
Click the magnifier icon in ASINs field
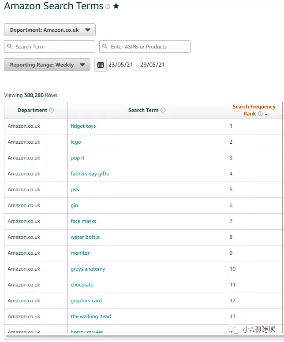click(105, 46)
